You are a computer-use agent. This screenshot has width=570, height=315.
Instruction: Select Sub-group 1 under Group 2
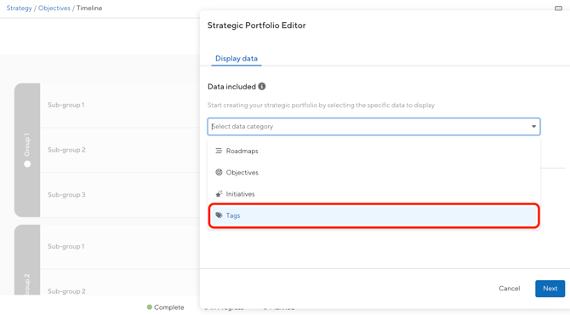66,246
